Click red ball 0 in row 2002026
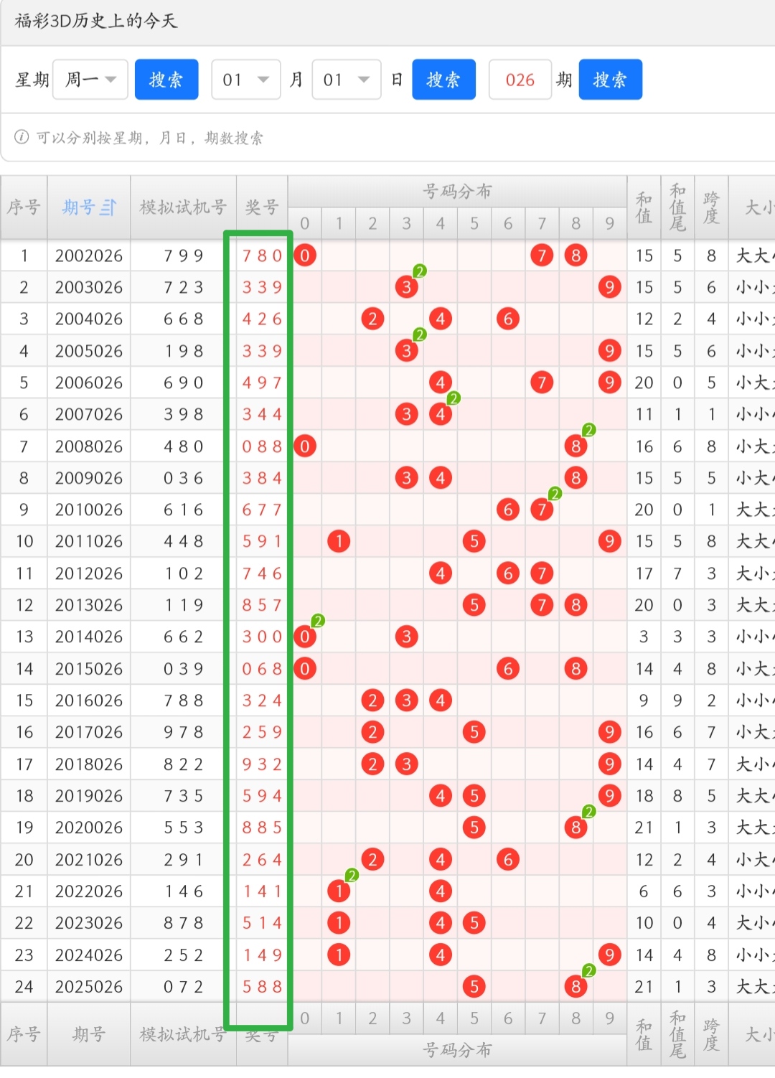Image resolution: width=775 pixels, height=1078 pixels. 305,256
